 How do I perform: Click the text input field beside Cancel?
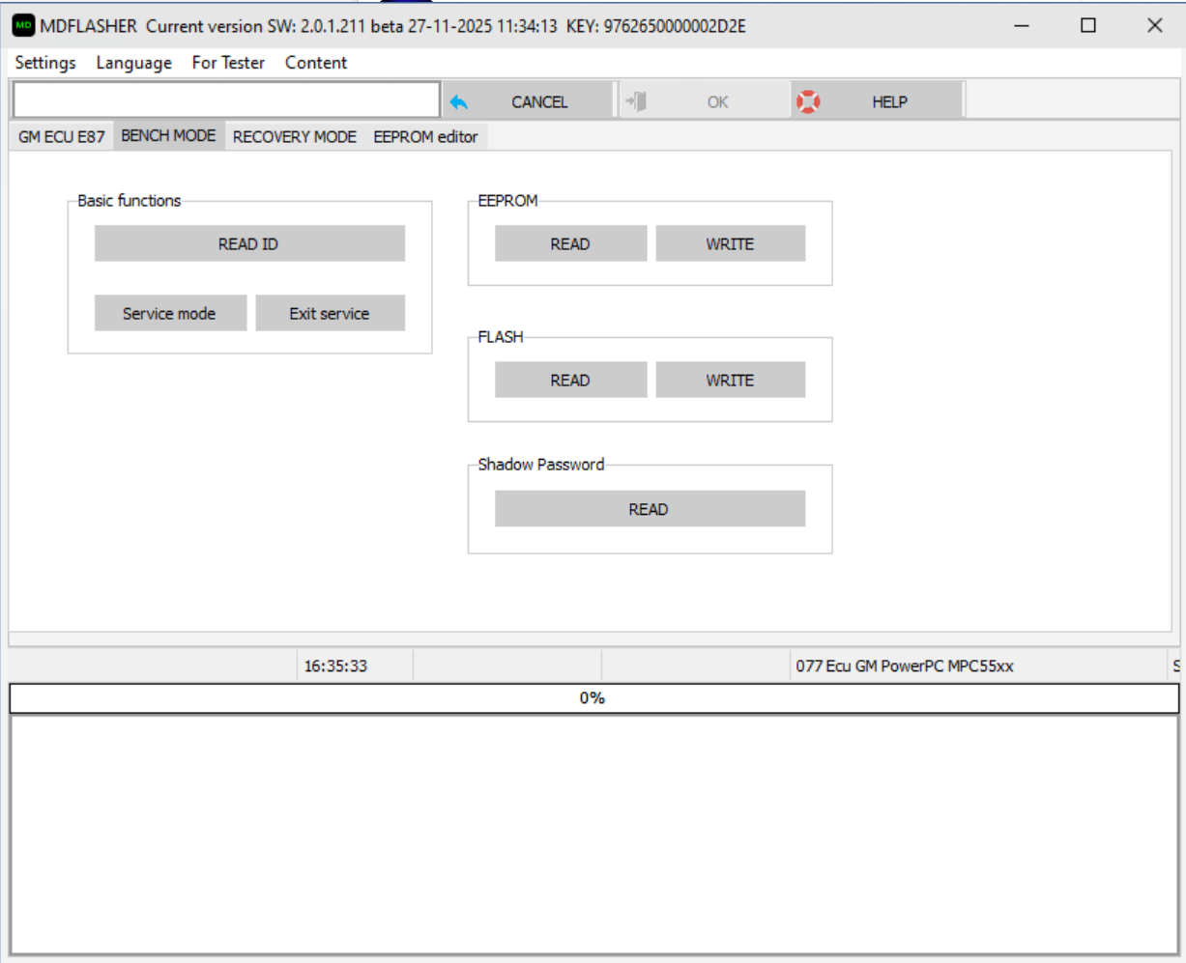click(226, 101)
